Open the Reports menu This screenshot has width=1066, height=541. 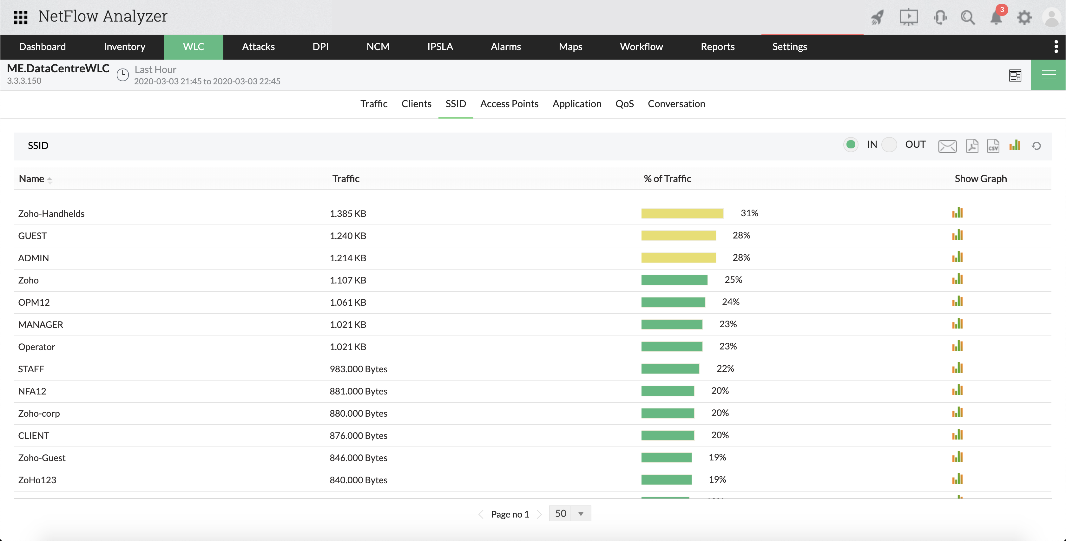(717, 47)
